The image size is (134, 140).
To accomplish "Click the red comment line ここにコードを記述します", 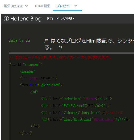I will (60, 57).
